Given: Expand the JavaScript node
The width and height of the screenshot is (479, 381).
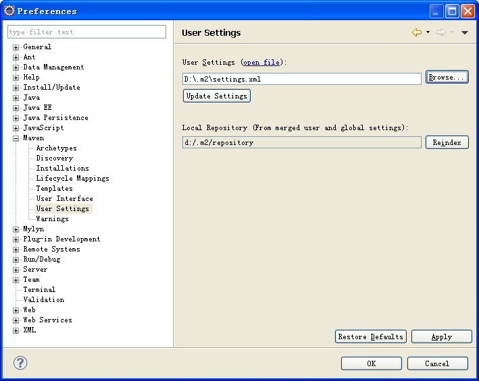Looking at the screenshot, I should (x=16, y=128).
